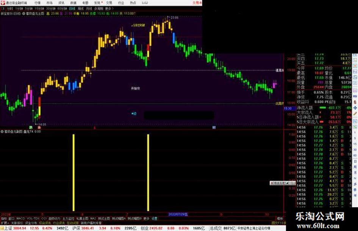This screenshot has width=358, height=231.
Task: Click the 2022/07/29 date marker on timeline
Action: (178, 214)
